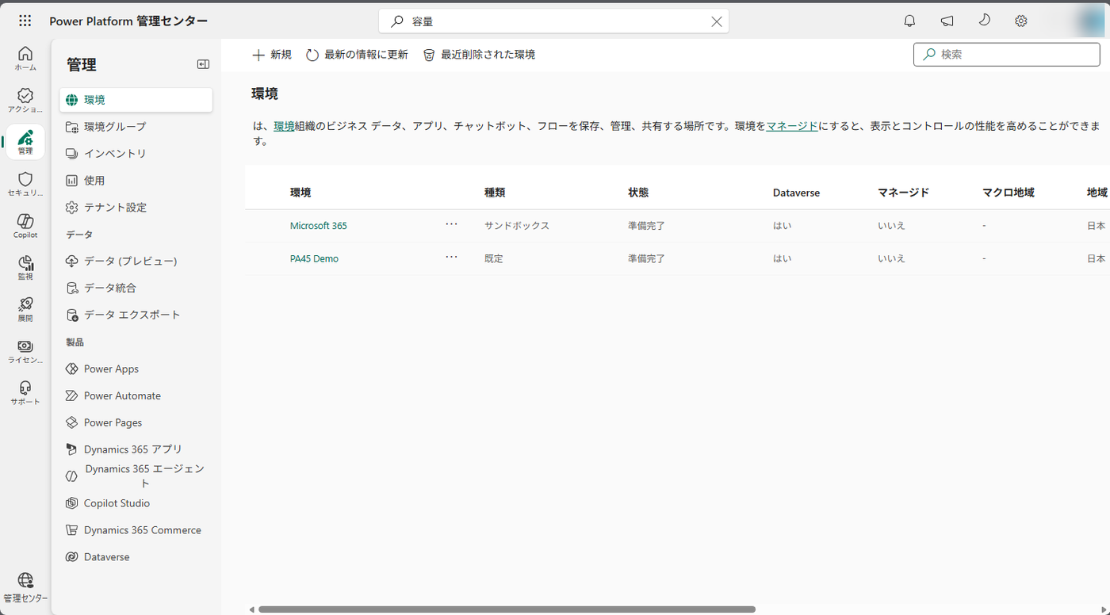Click the top search box containing 容量

point(553,21)
